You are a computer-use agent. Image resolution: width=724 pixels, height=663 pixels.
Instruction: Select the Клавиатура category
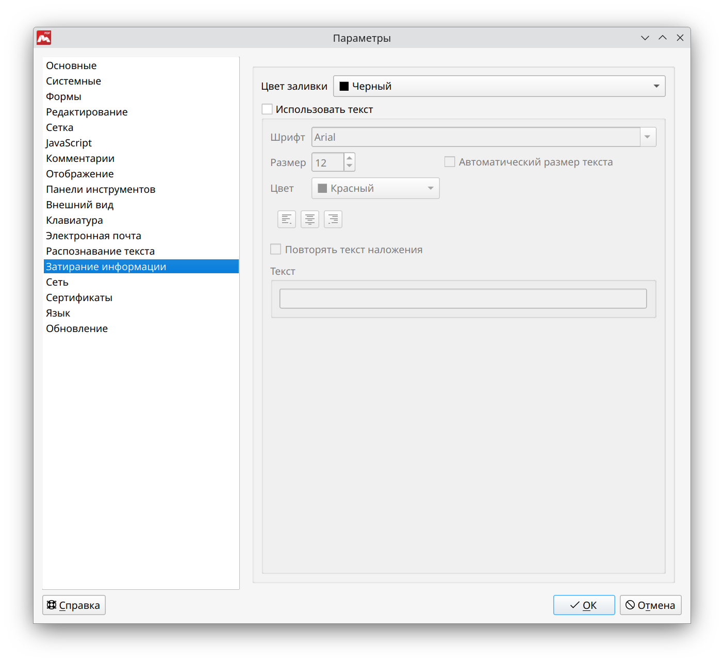point(141,220)
